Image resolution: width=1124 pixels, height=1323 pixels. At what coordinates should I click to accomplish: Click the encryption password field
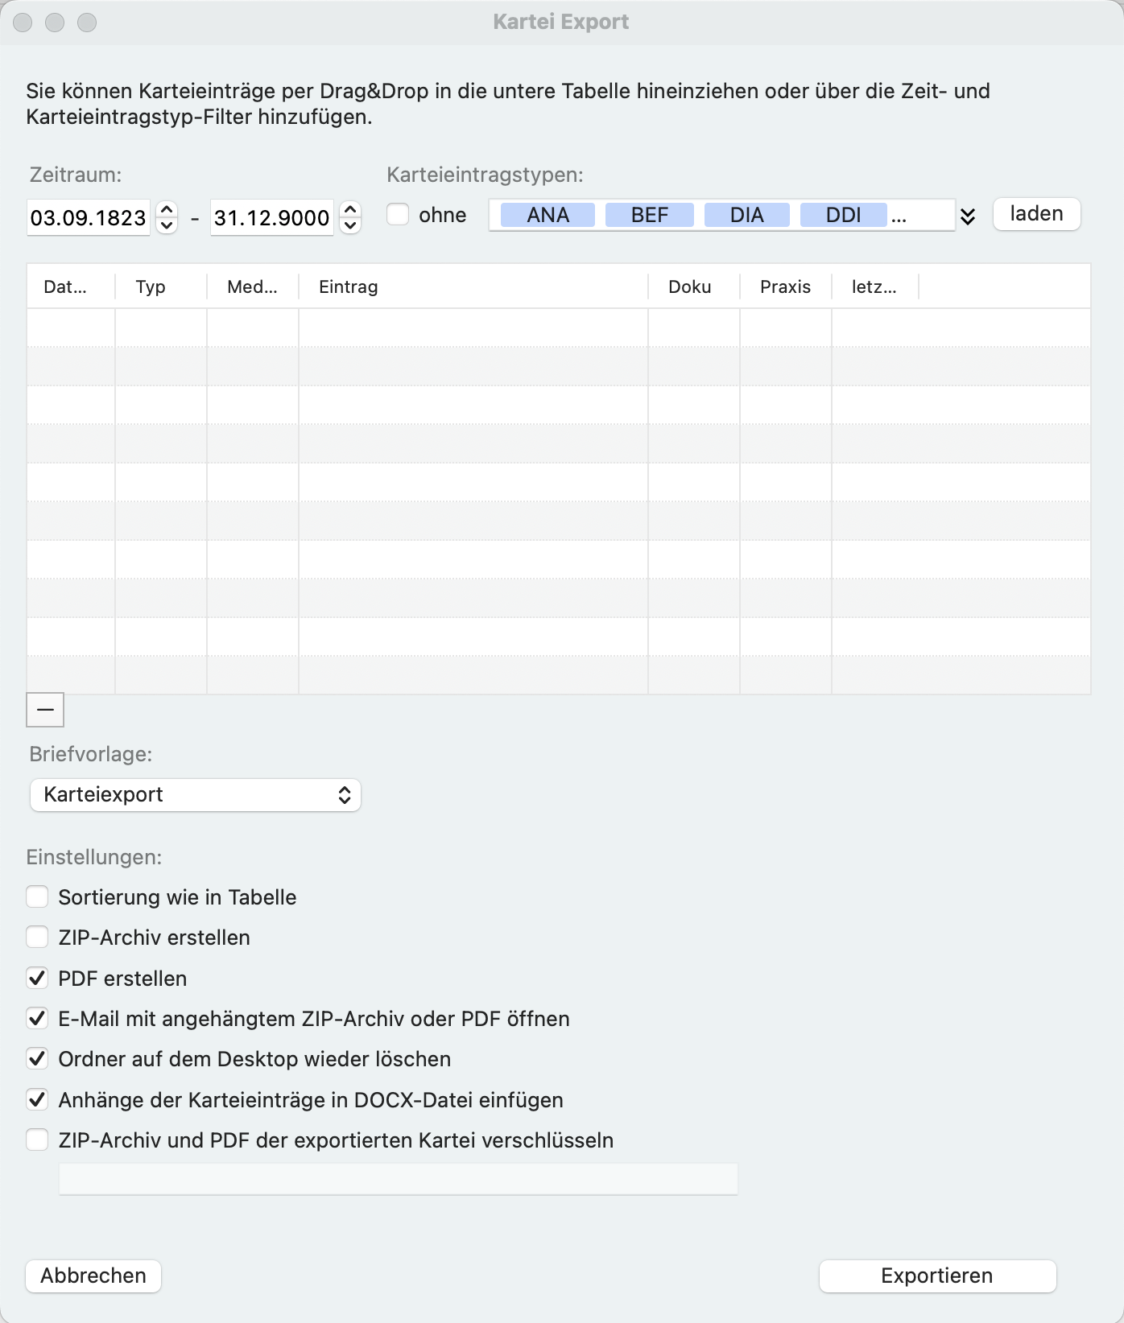[399, 1179]
